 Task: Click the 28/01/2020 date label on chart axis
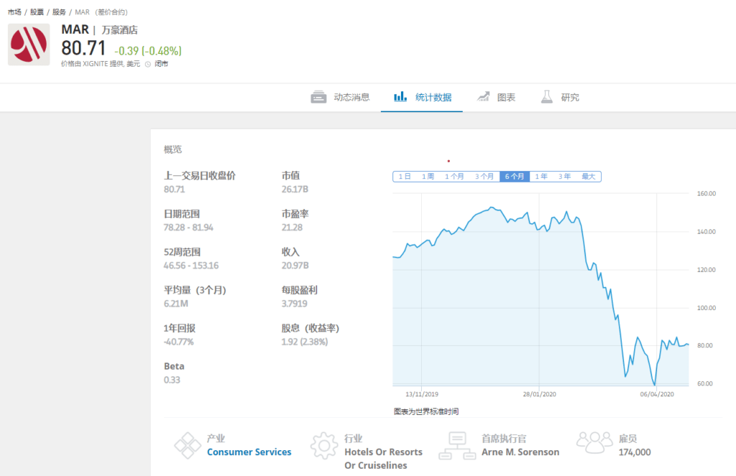pyautogui.click(x=539, y=394)
